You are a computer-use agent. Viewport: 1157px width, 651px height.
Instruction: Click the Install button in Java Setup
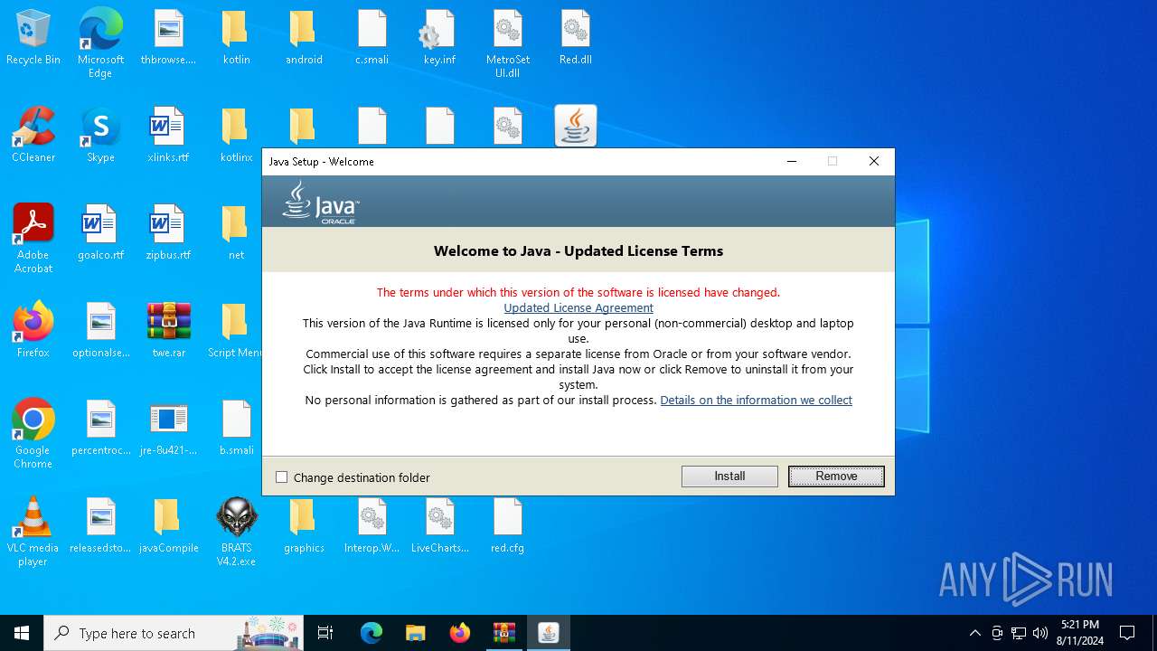click(x=729, y=476)
